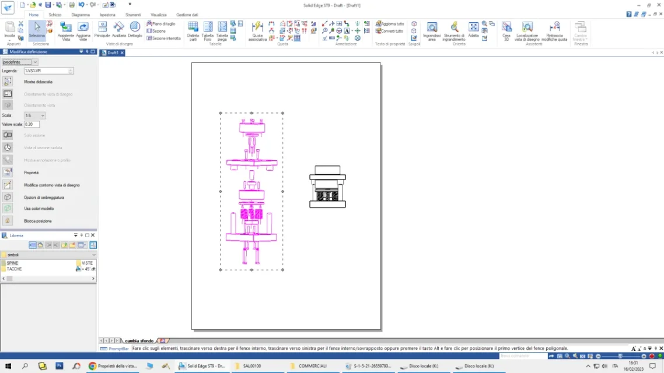Screen dimensions: 664x373
Task: Open the Gestione dati ribbon tab
Action: (187, 15)
